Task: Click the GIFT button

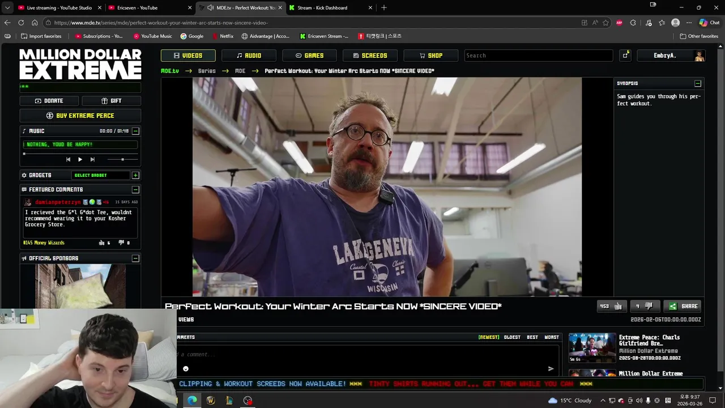Action: pyautogui.click(x=111, y=101)
